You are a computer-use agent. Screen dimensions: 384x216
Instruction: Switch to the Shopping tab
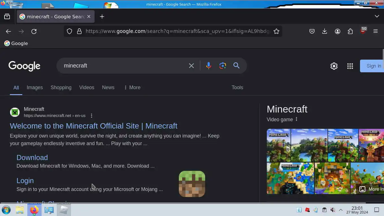(61, 87)
